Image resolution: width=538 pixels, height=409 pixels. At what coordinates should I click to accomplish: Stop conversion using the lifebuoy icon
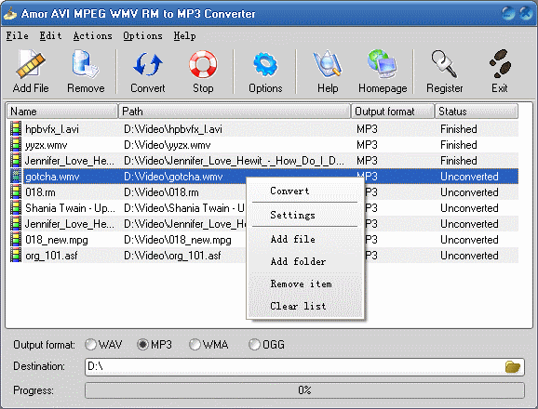(203, 64)
